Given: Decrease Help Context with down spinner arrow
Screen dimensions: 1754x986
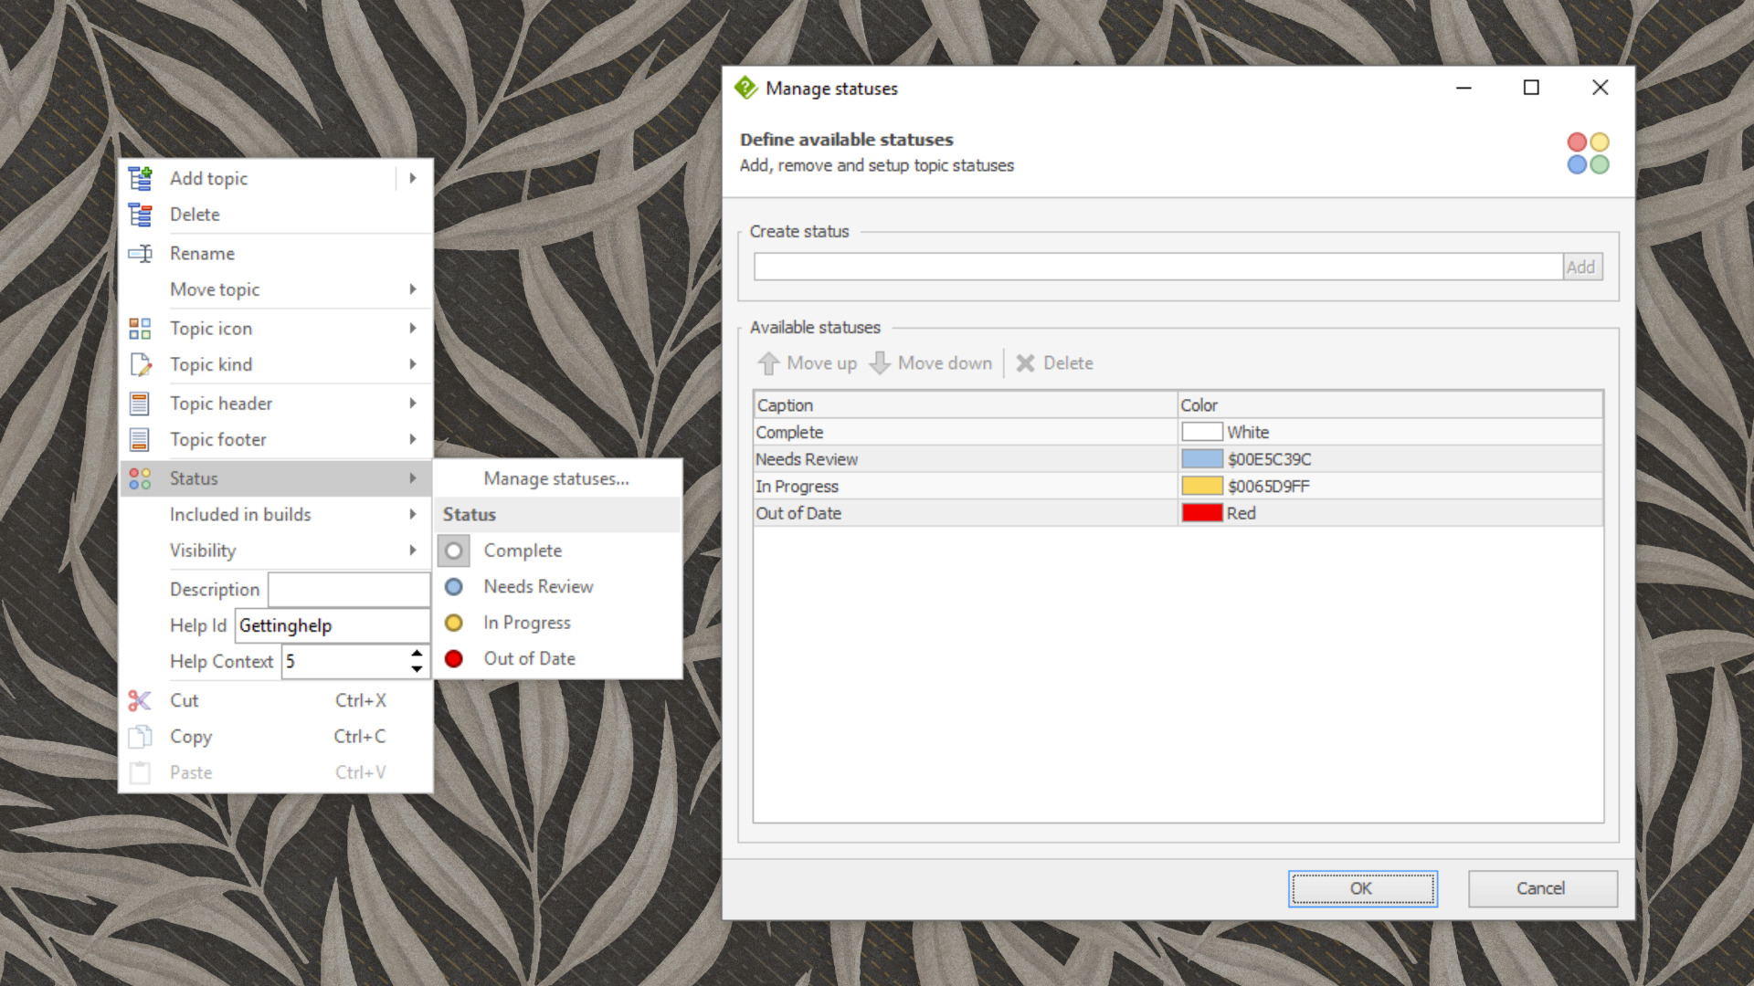Looking at the screenshot, I should (x=417, y=669).
